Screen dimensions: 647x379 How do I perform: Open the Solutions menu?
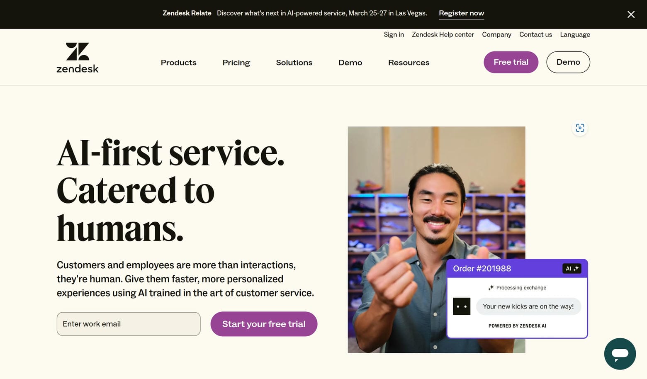tap(294, 63)
